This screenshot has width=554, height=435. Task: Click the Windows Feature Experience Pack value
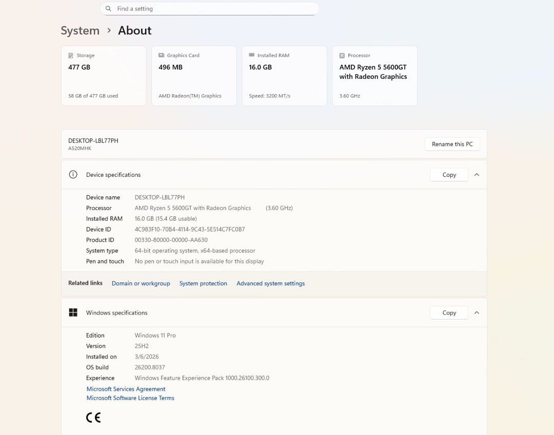pyautogui.click(x=202, y=378)
